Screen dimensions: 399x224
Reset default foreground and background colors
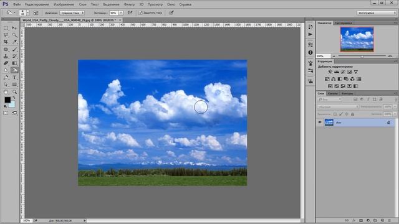coord(5,106)
